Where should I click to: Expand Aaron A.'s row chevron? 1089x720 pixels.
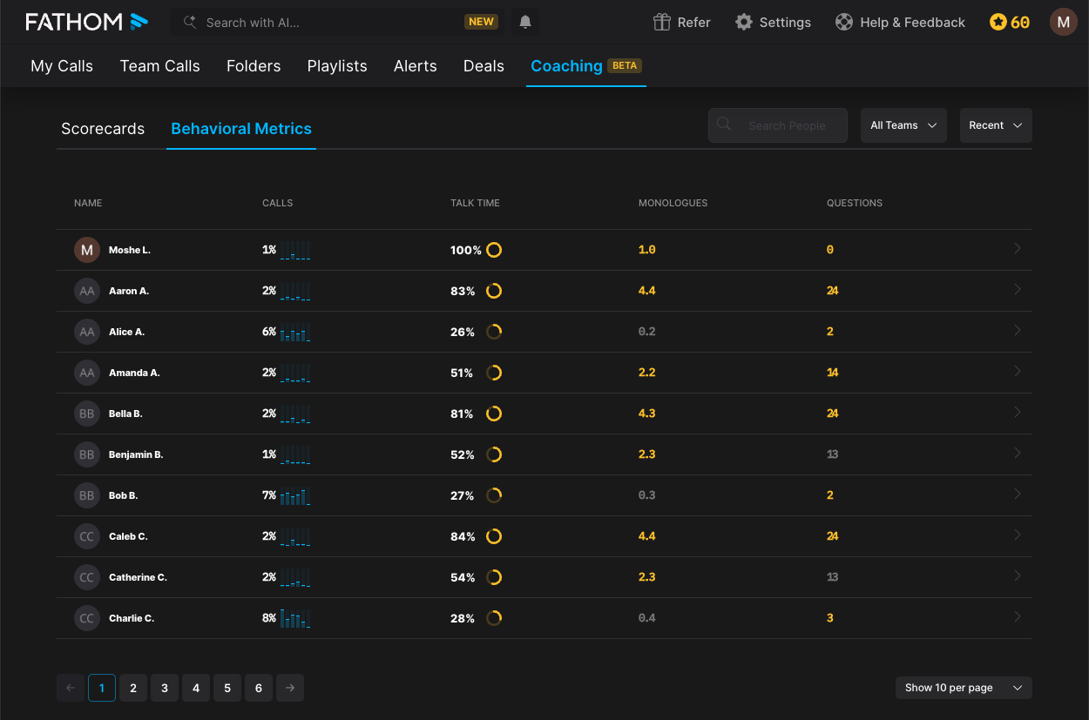pyautogui.click(x=1017, y=290)
